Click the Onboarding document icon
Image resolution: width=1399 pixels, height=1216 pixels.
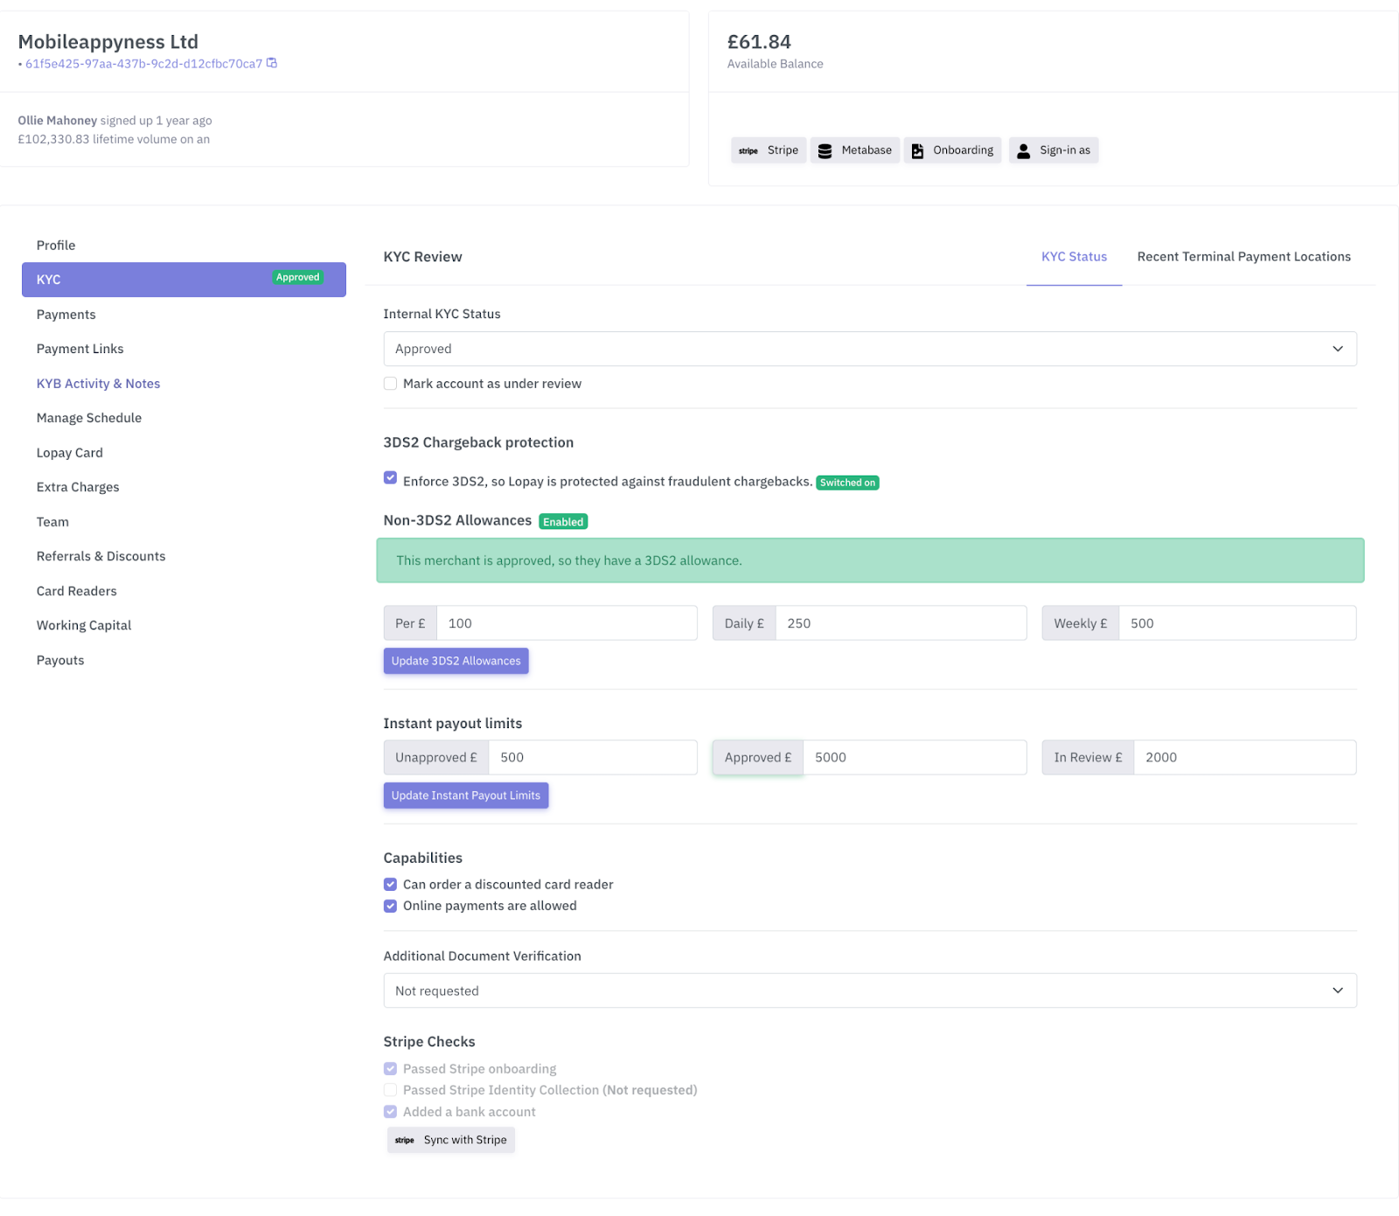tap(917, 150)
